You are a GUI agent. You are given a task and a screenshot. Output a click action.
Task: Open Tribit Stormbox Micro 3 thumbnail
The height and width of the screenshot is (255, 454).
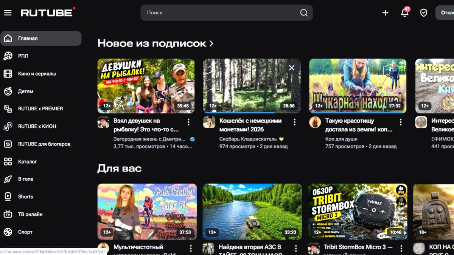(x=358, y=212)
